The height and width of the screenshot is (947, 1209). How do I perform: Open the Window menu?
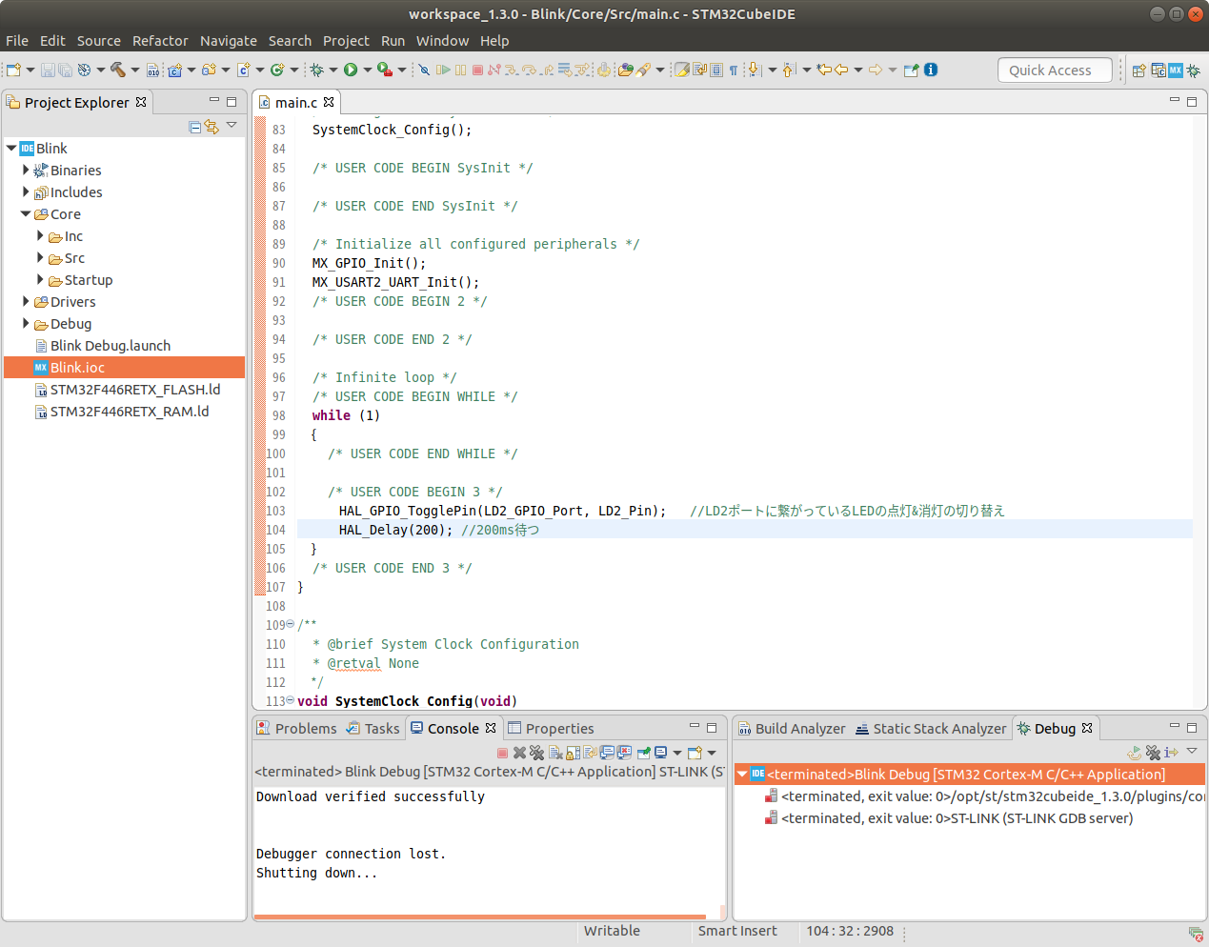(x=442, y=41)
